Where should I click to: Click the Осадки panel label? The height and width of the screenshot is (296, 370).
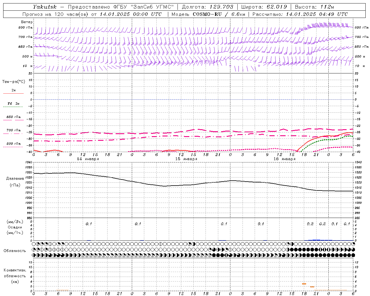pyautogui.click(x=15, y=227)
